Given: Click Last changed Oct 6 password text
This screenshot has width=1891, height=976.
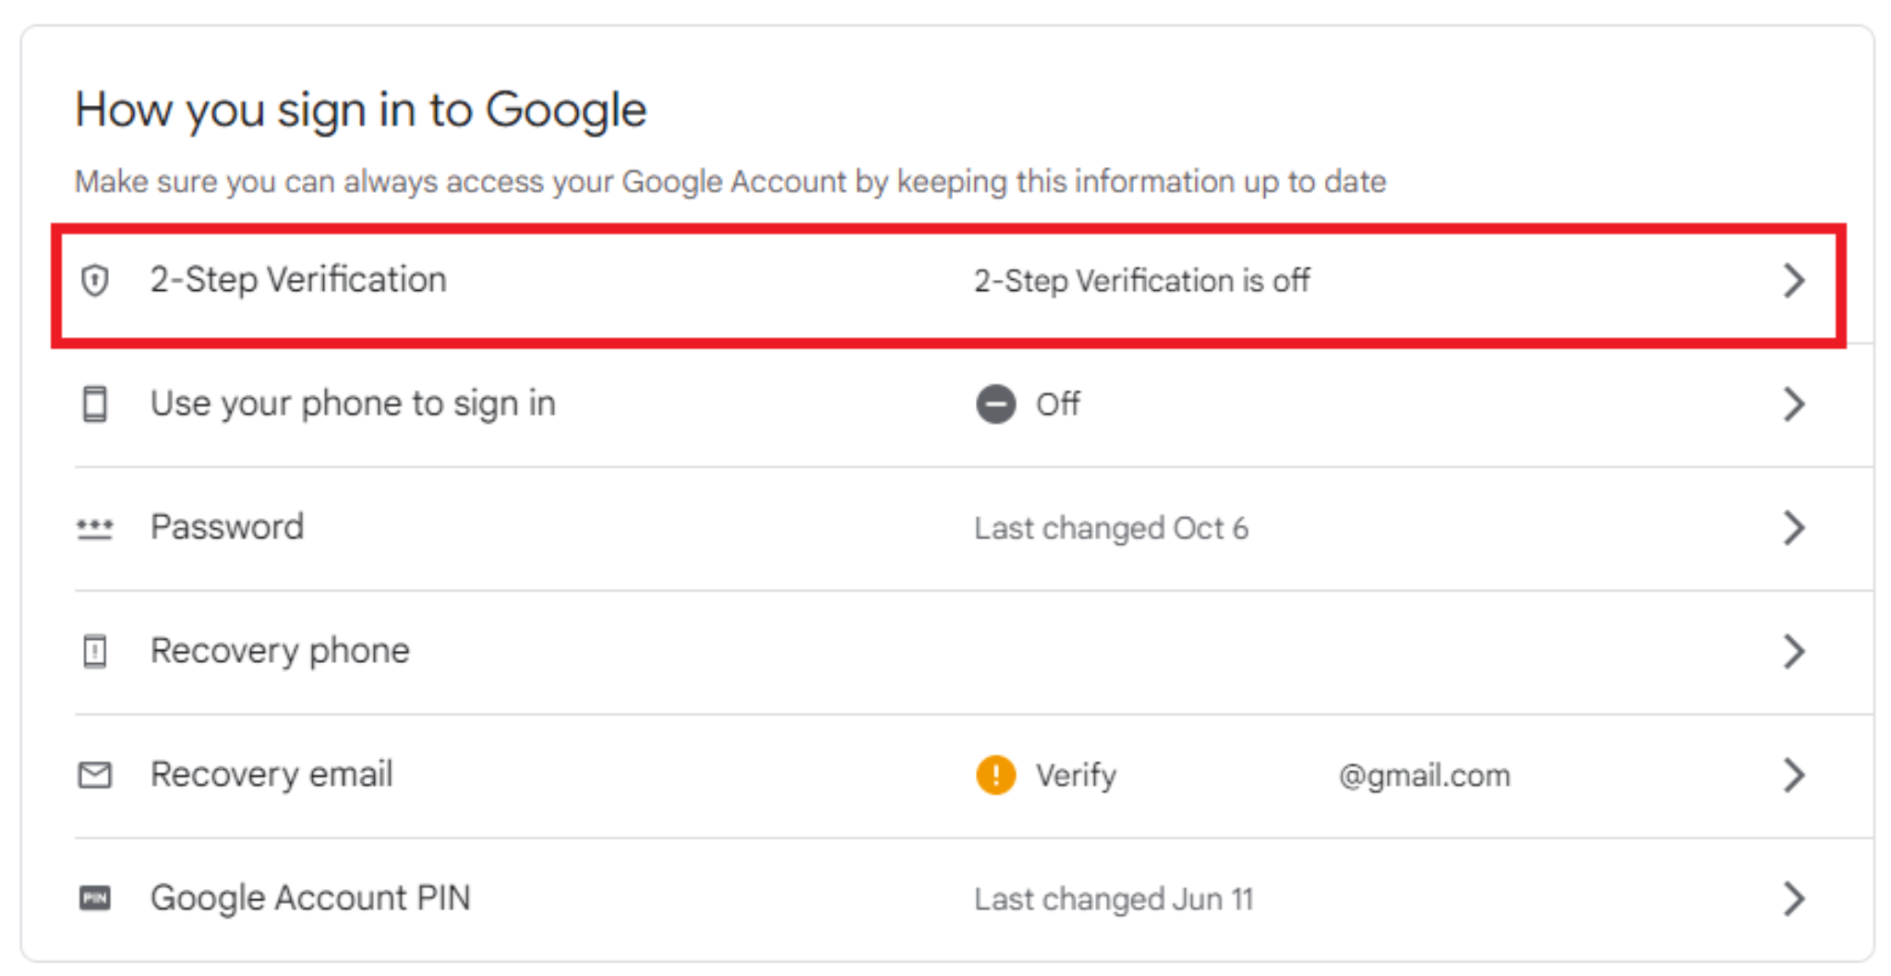Looking at the screenshot, I should [x=1110, y=527].
